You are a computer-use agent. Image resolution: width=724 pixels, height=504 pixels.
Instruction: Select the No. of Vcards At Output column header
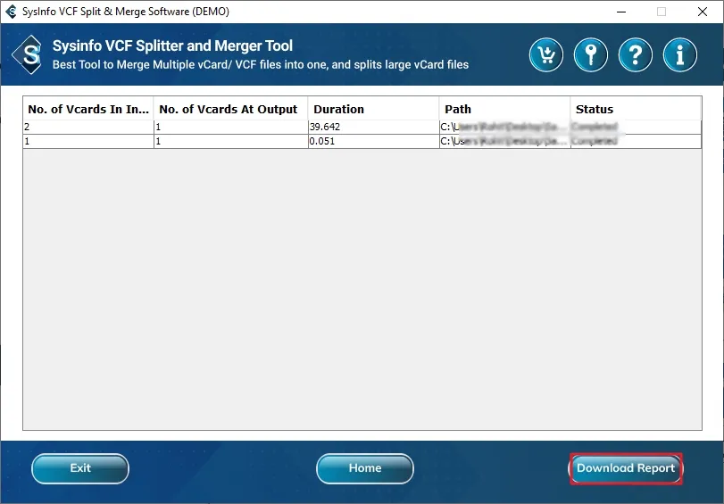point(231,109)
